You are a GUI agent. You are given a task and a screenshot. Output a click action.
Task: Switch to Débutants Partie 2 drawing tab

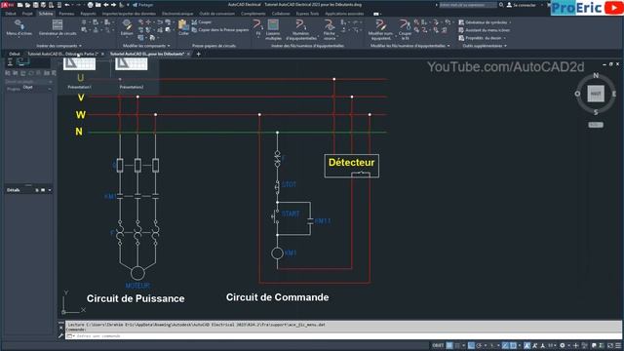pyautogui.click(x=62, y=54)
